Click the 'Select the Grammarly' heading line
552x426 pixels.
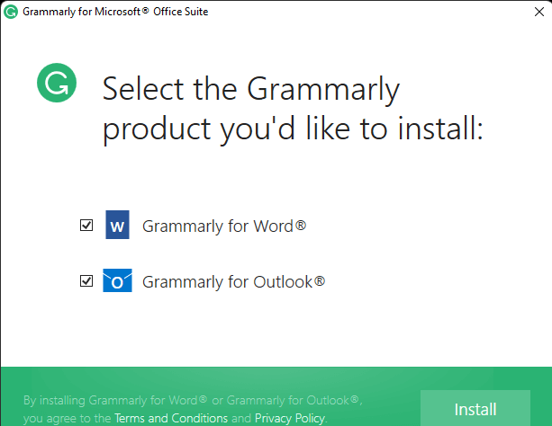pyautogui.click(x=250, y=89)
